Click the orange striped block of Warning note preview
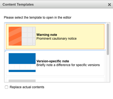The width and height of the screenshot is (113, 99). pyautogui.click(x=15, y=36)
